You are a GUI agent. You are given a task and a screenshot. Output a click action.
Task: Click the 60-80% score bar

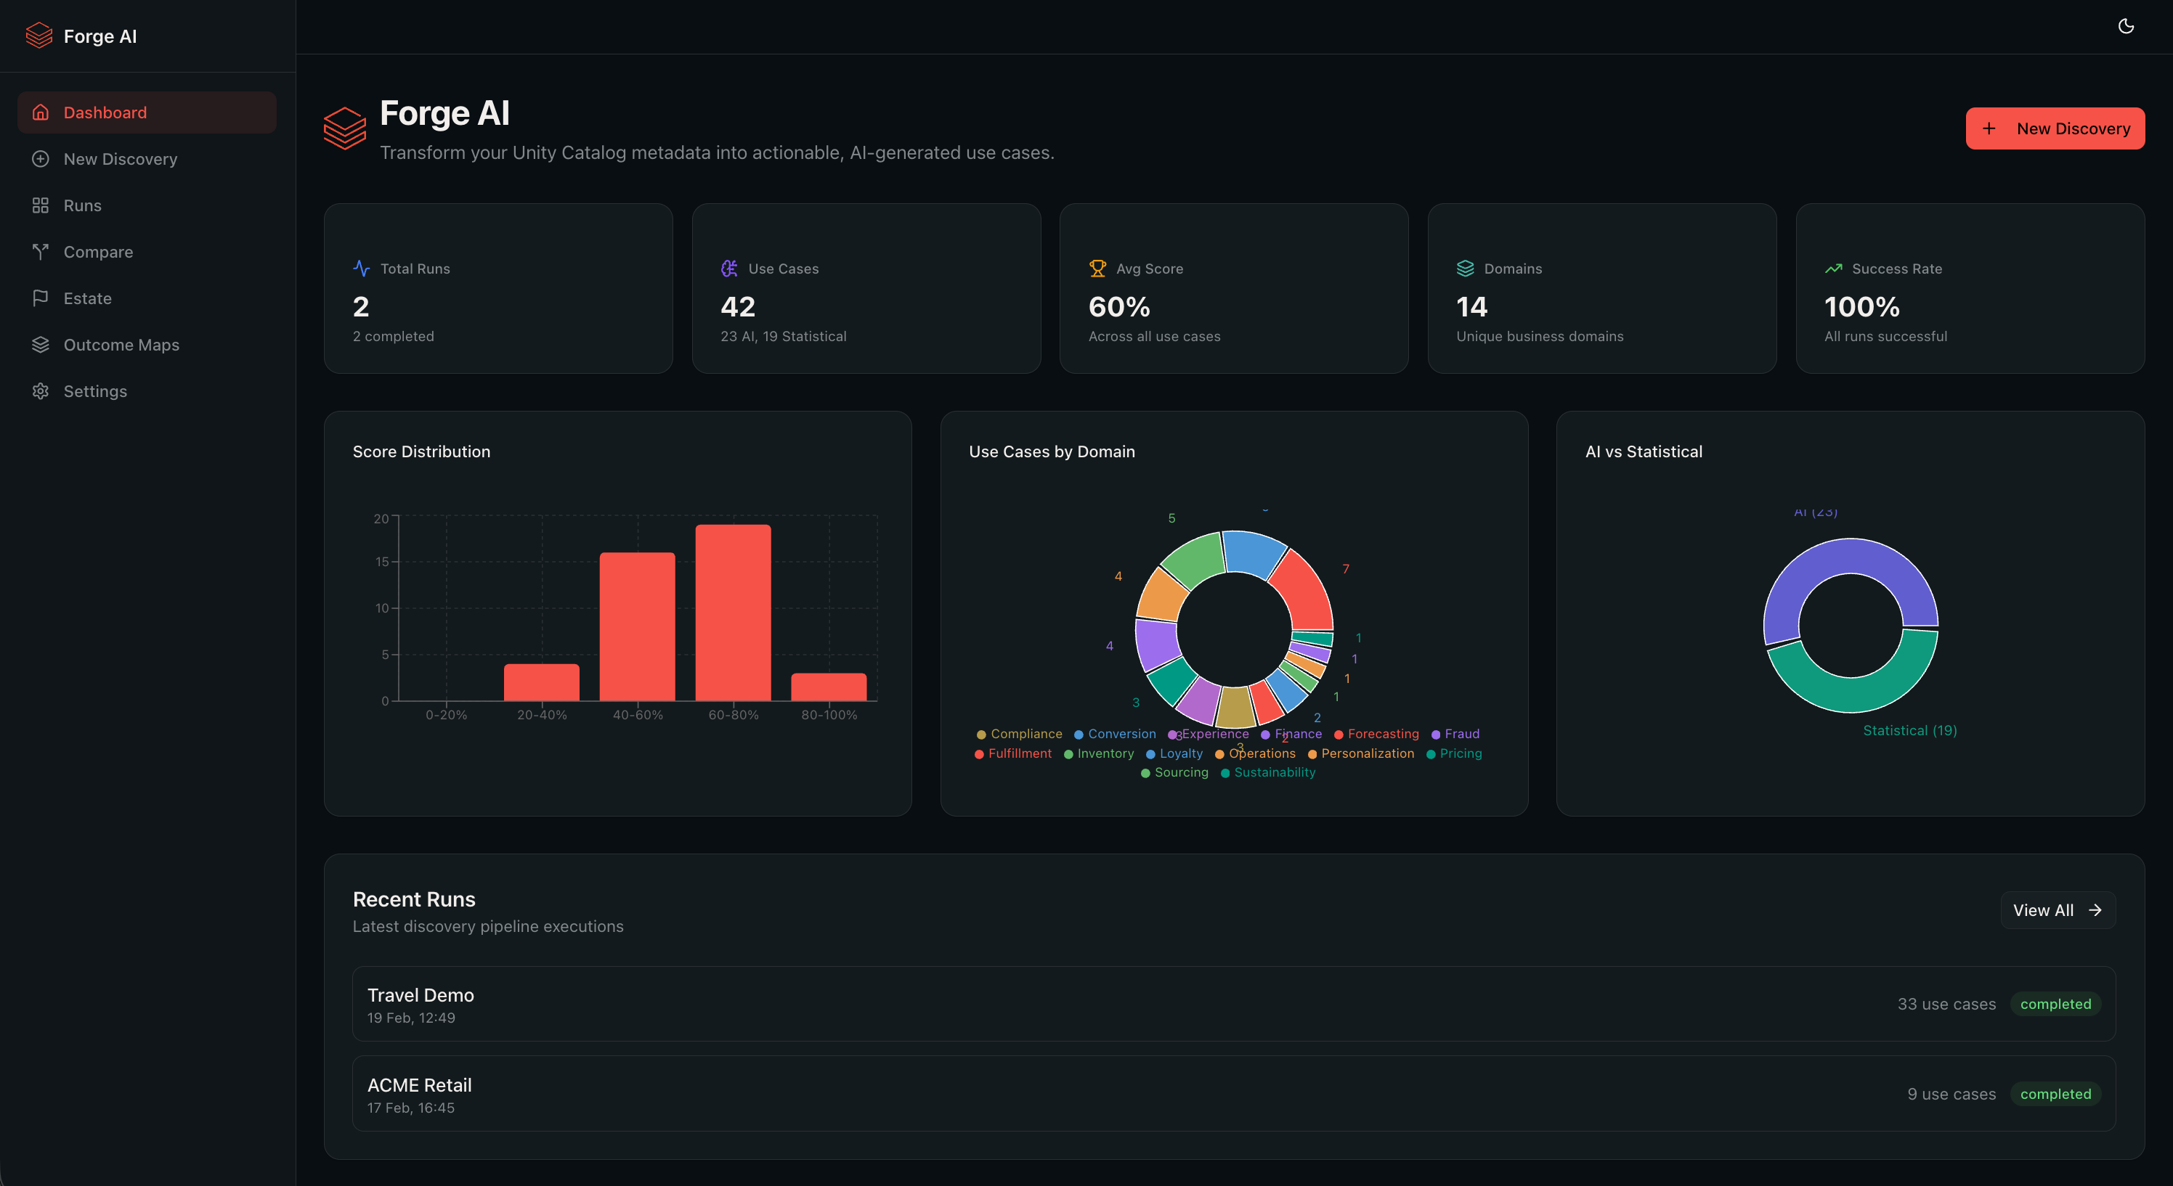tap(733, 612)
